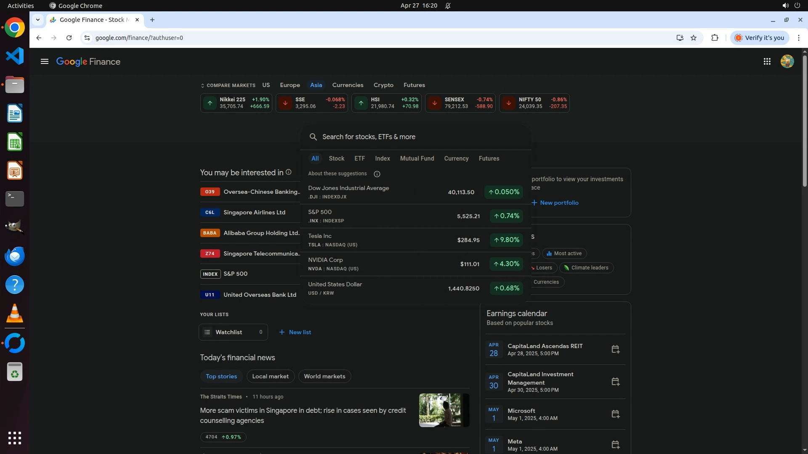Screen dimensions: 808x454
Task: Create a New list
Action: 295,332
